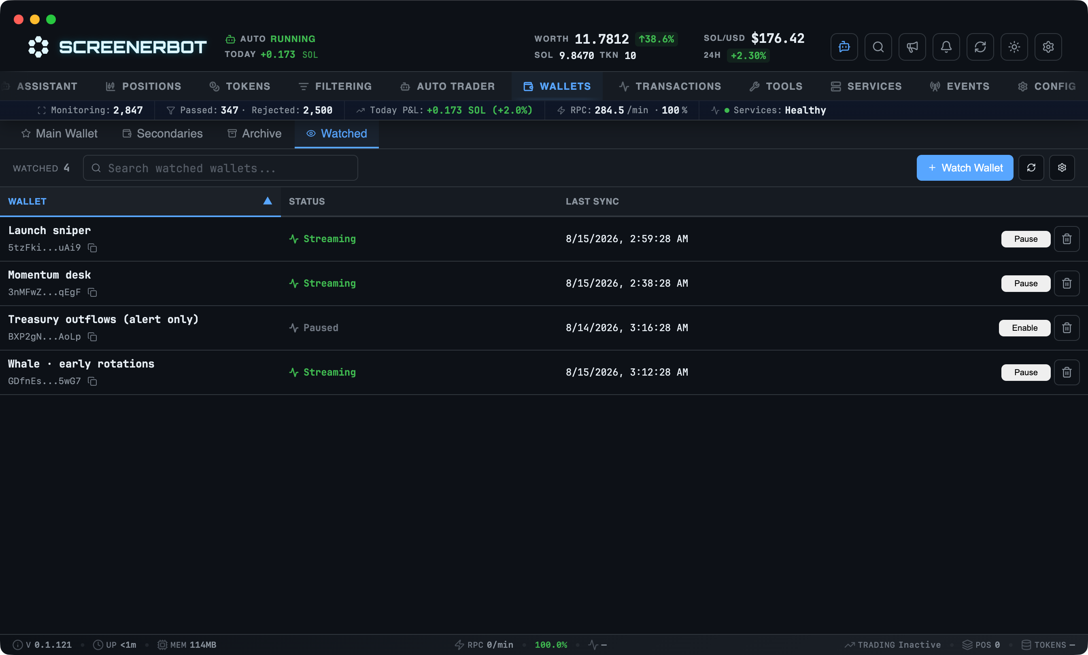The width and height of the screenshot is (1088, 655).
Task: Click the auto trader robot status icon
Action: [230, 39]
